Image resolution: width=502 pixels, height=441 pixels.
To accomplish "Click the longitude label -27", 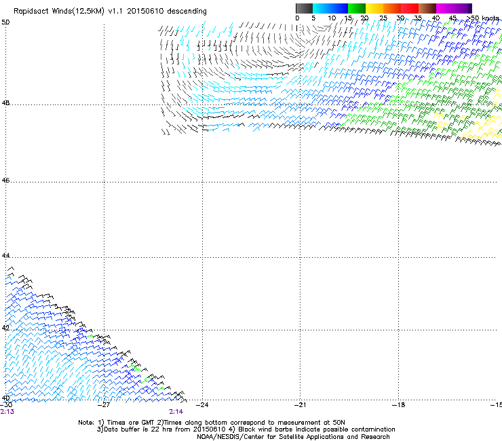I will pyautogui.click(x=104, y=405).
